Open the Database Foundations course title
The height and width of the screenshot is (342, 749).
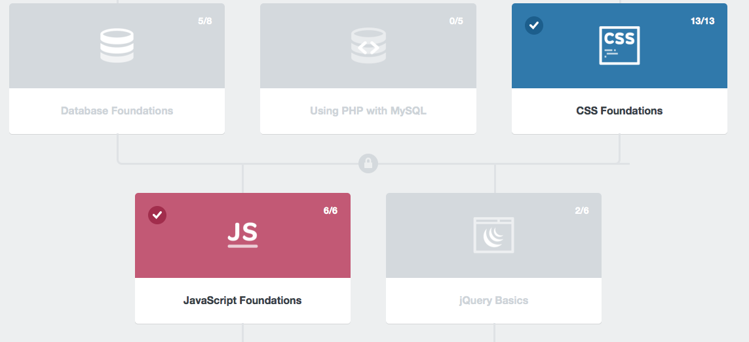(x=117, y=111)
